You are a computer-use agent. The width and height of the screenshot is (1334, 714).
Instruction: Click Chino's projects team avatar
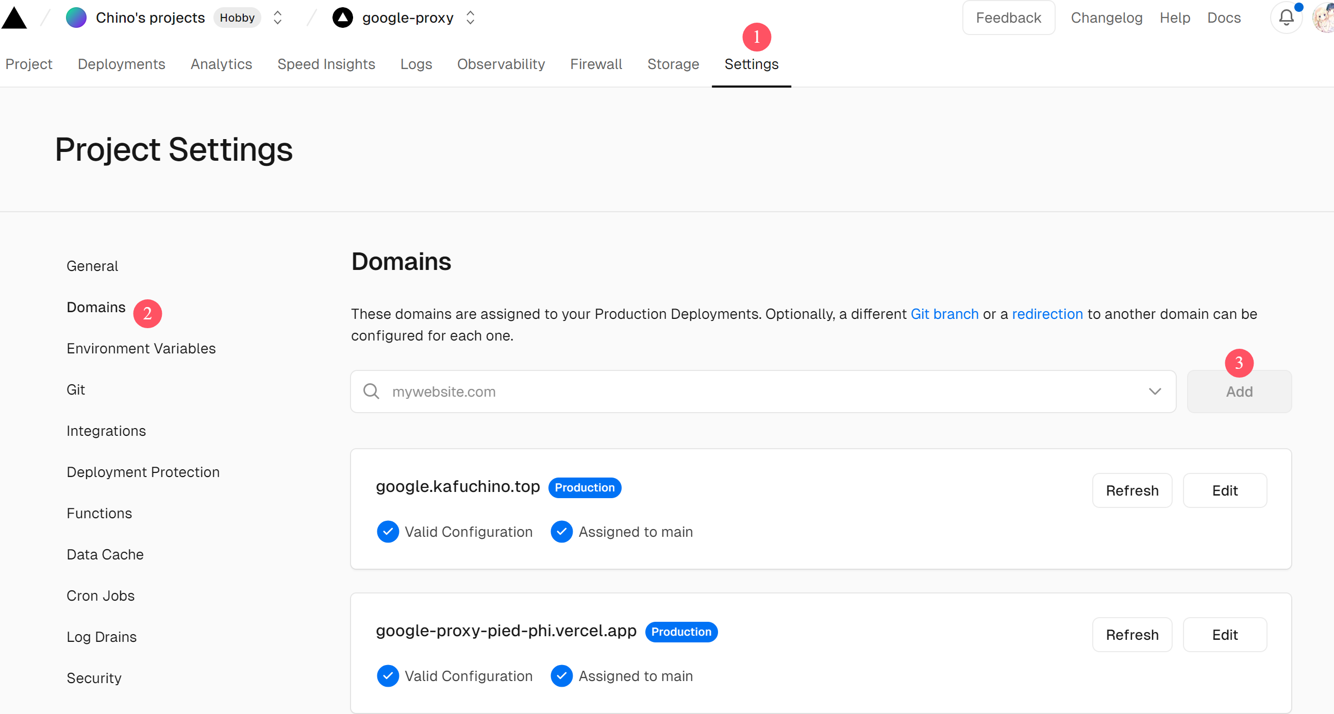coord(76,18)
